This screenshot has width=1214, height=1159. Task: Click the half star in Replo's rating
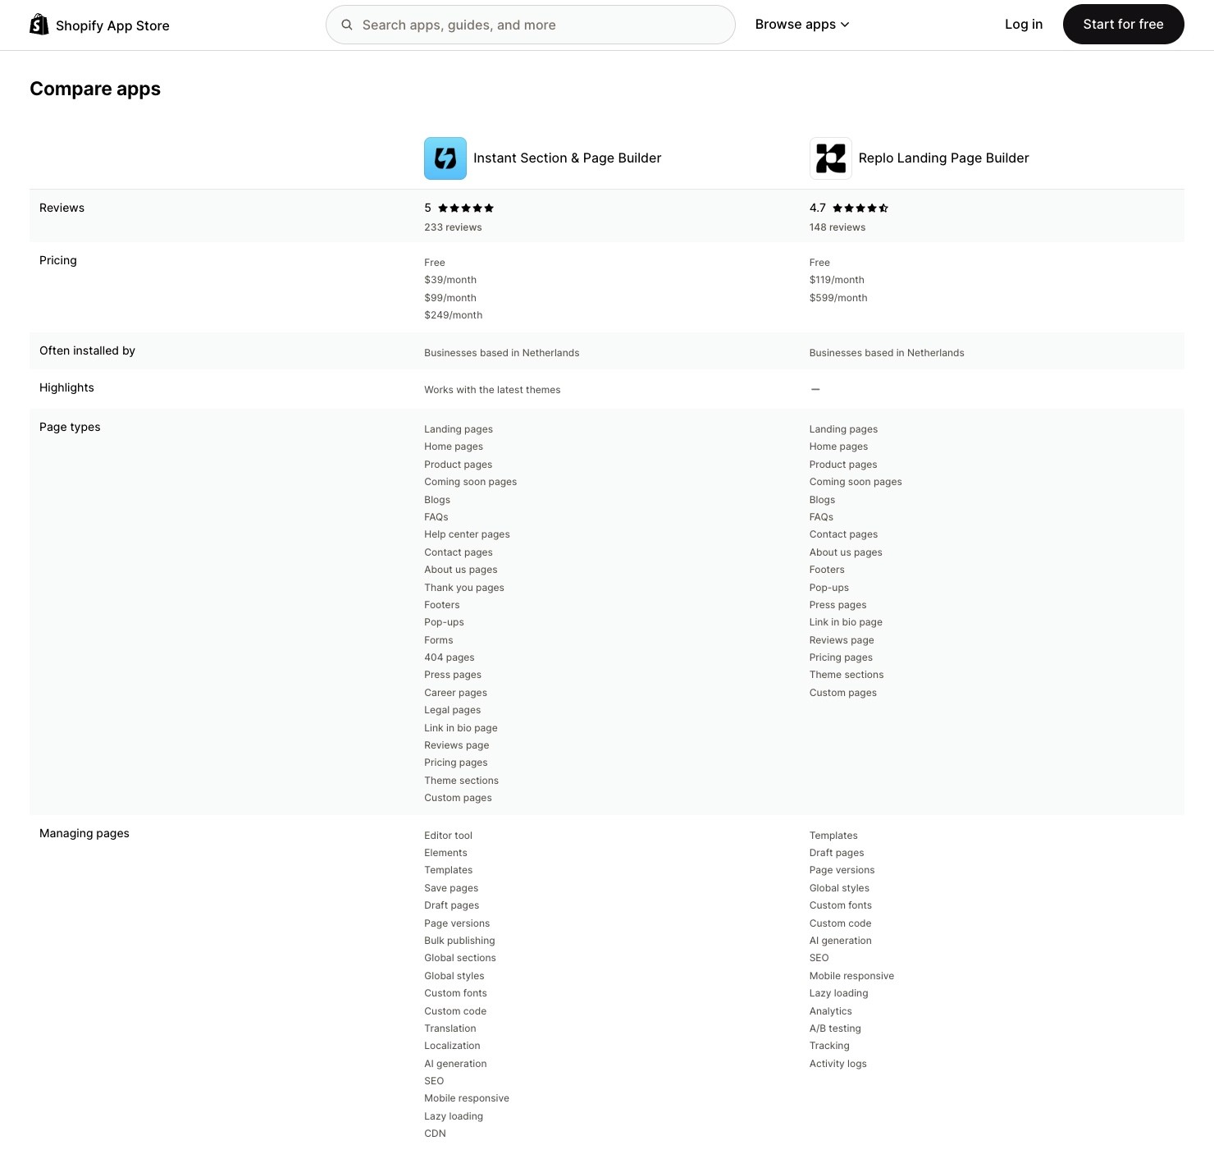[883, 208]
